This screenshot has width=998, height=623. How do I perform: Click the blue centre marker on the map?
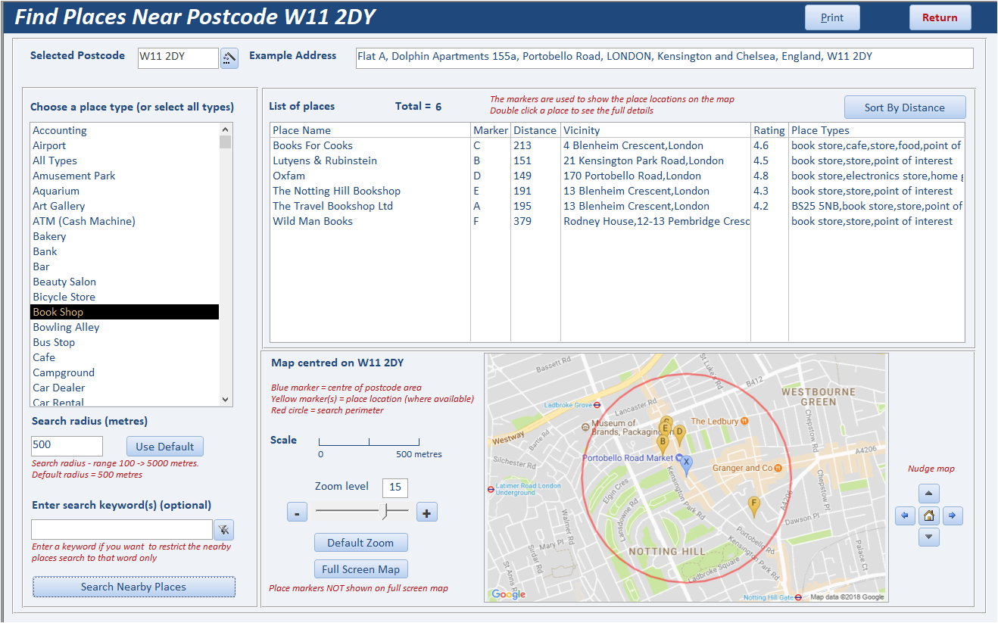(x=686, y=465)
